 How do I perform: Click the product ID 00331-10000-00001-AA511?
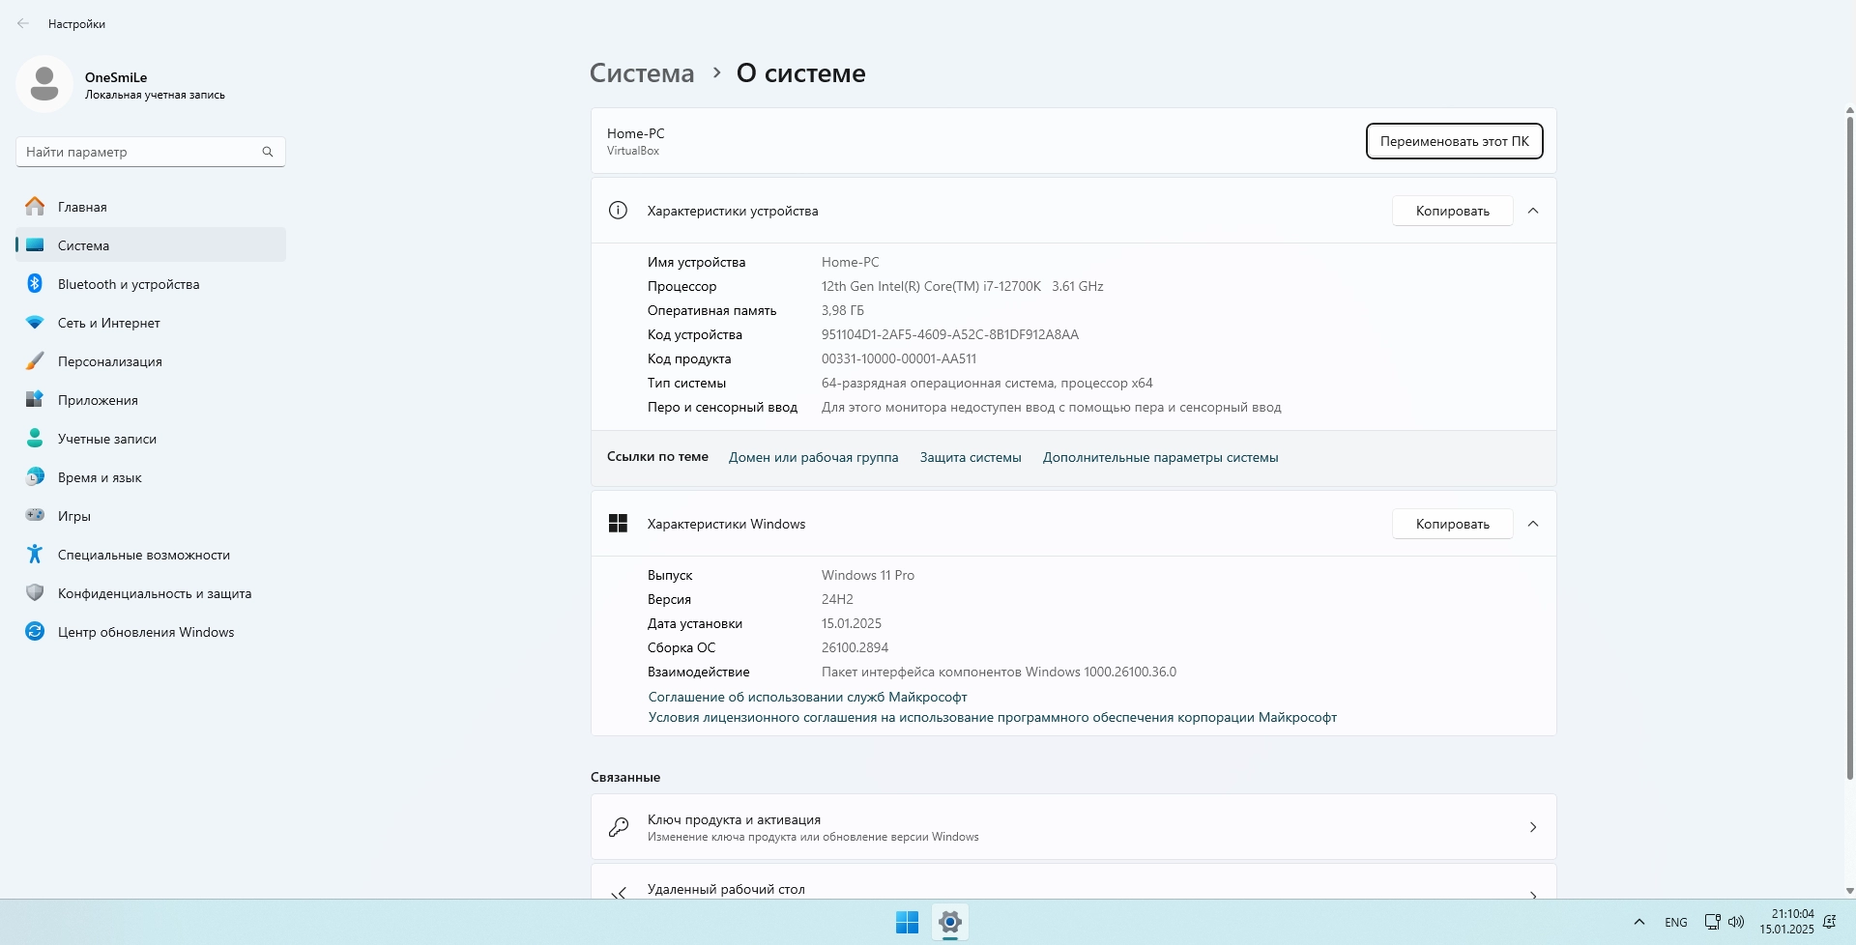point(899,358)
